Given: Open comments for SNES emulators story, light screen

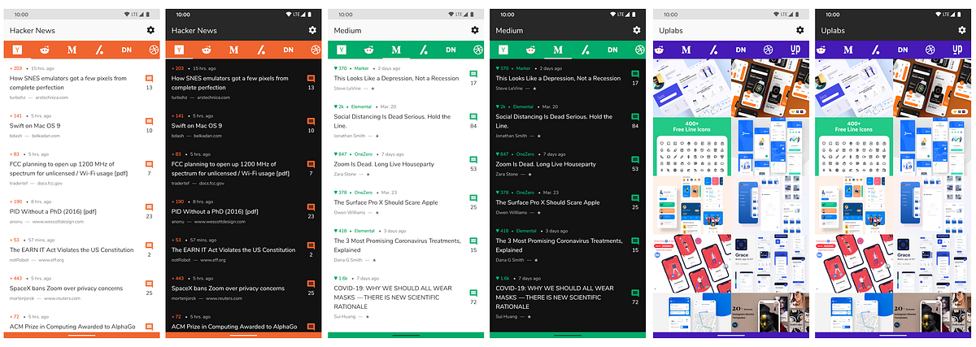Looking at the screenshot, I should coord(150,79).
